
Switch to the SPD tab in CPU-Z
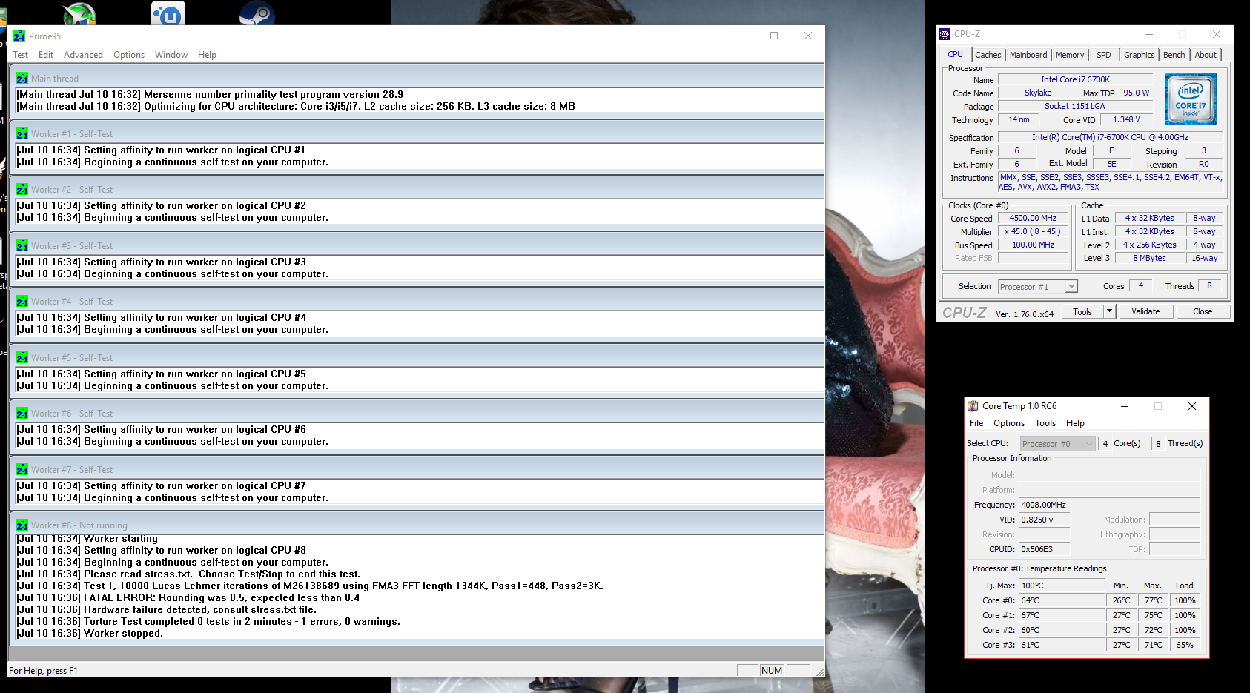coord(1104,55)
